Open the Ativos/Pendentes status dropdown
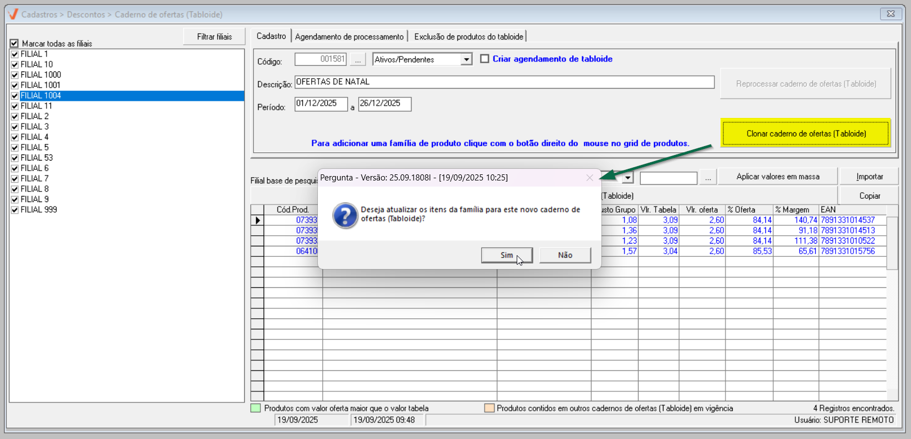Viewport: 911px width, 439px height. click(466, 60)
